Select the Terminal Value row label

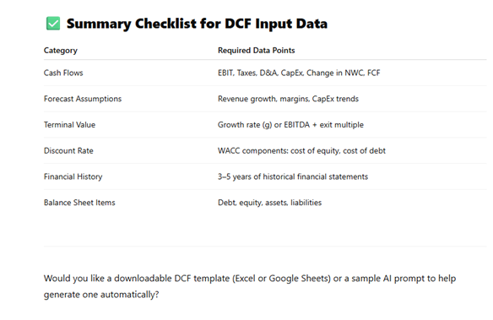coord(69,125)
